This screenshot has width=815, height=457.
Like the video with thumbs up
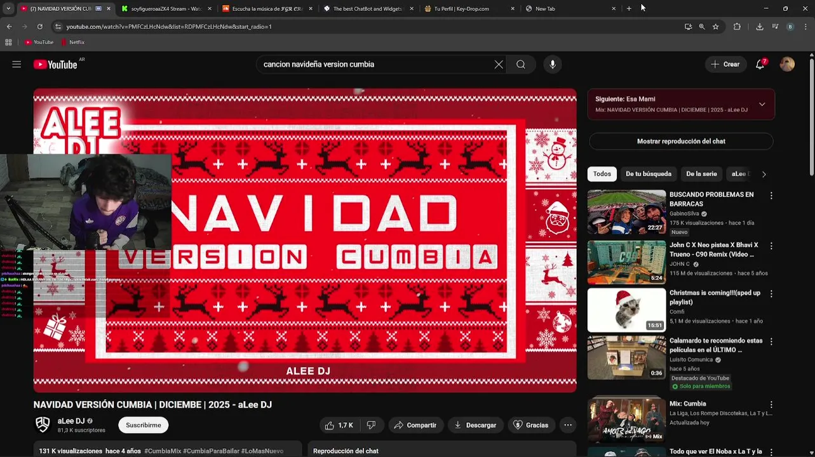coord(339,425)
